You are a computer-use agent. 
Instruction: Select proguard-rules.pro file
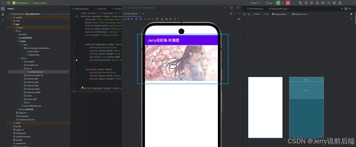click(25, 120)
